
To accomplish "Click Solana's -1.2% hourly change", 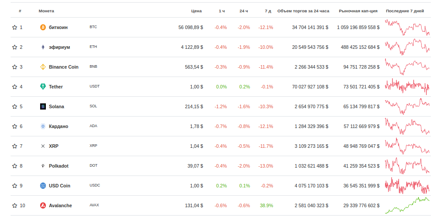I will pos(221,106).
